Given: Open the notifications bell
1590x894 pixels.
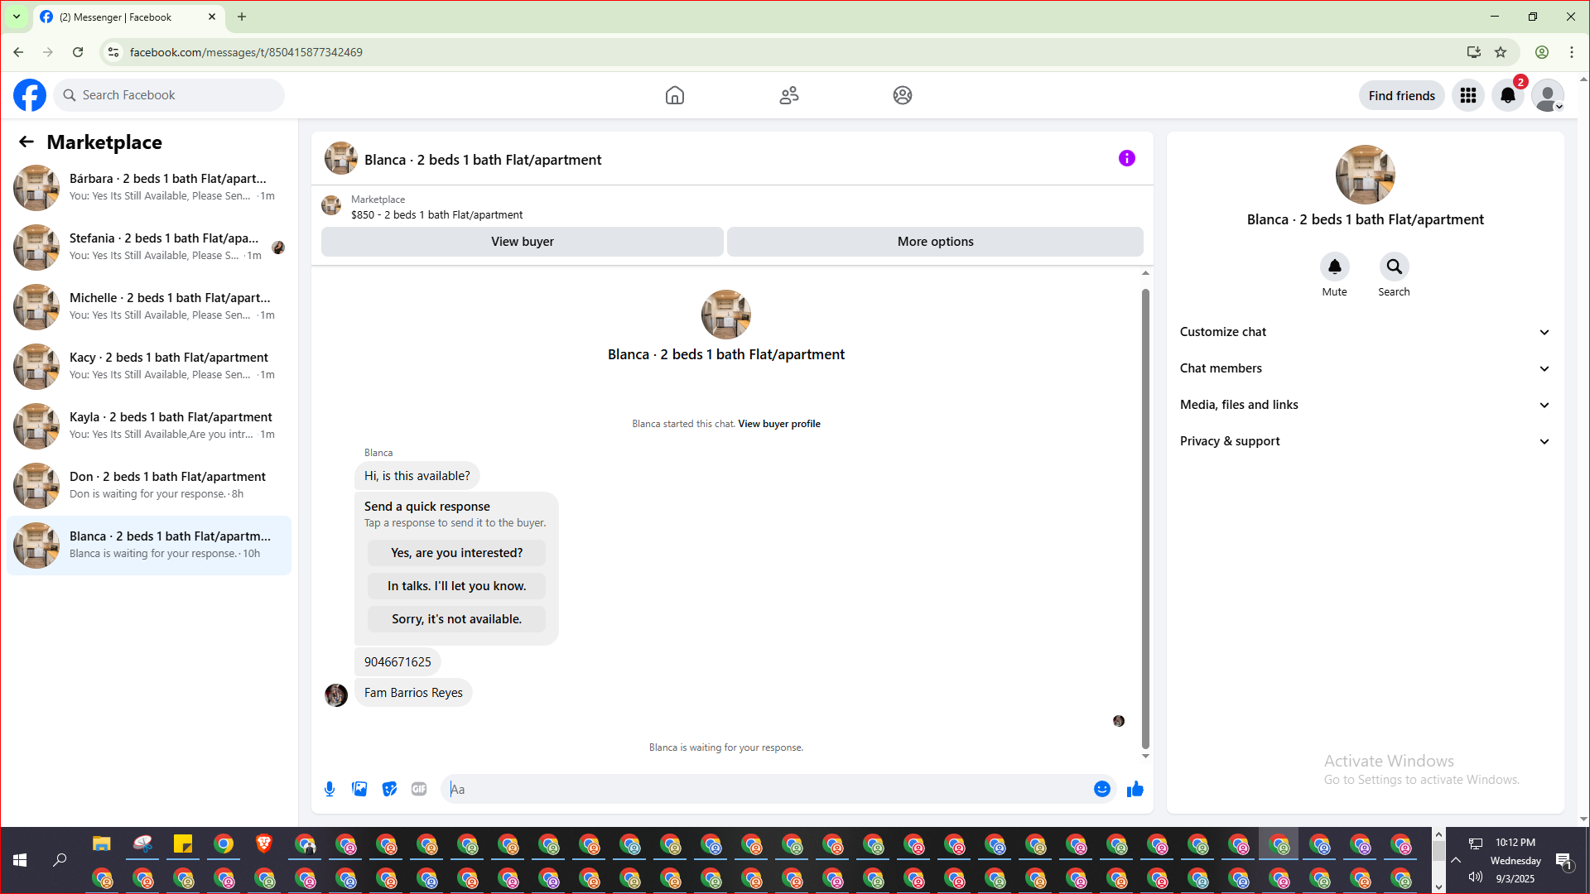Looking at the screenshot, I should pyautogui.click(x=1508, y=95).
